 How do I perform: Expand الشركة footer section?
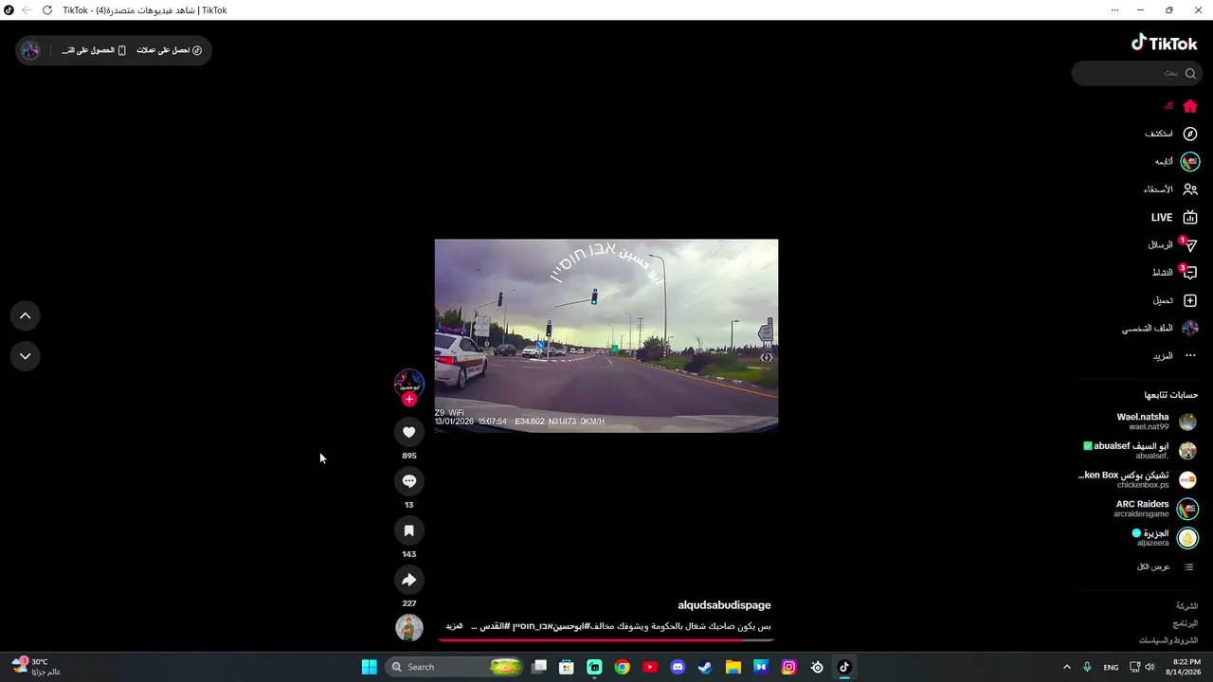(x=1187, y=605)
